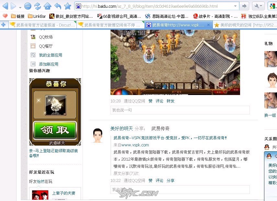The image size is (277, 201).
Task: Click the colorful browser icon at top right
Action: [272, 6]
